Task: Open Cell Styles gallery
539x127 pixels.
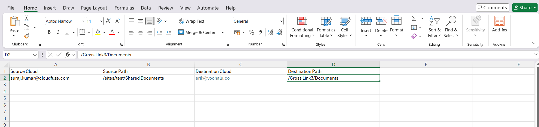Action: [x=345, y=27]
